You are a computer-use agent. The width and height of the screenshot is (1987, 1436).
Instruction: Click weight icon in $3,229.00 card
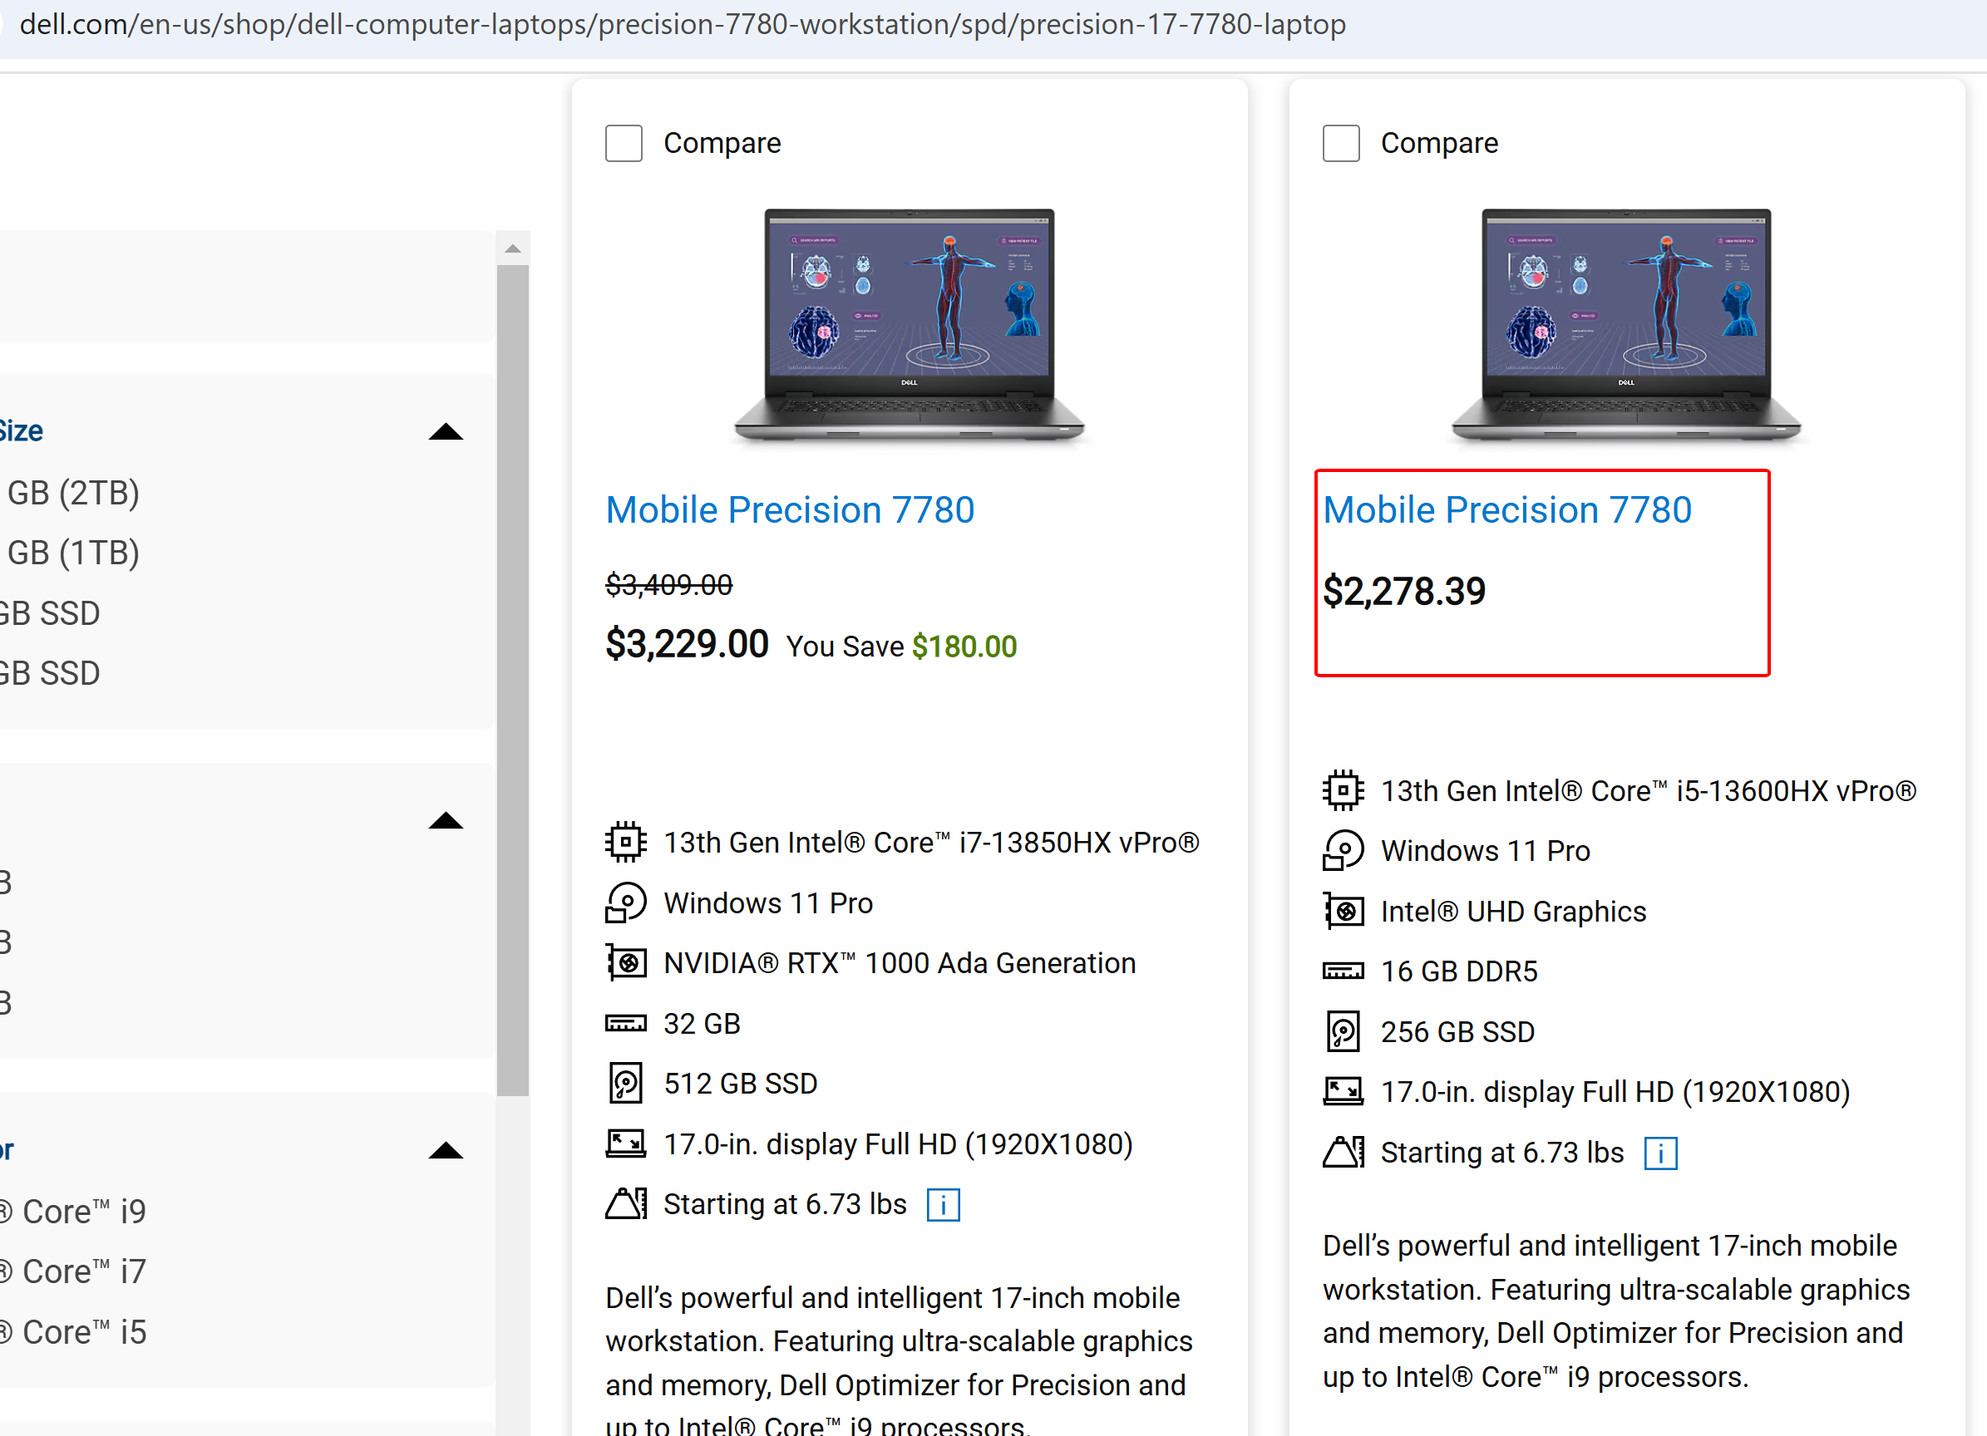click(625, 1204)
